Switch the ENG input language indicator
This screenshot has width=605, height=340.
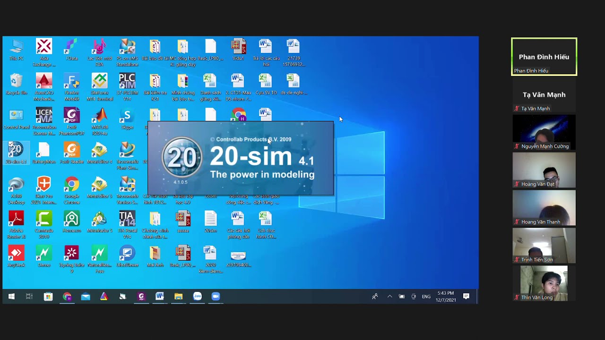426,297
